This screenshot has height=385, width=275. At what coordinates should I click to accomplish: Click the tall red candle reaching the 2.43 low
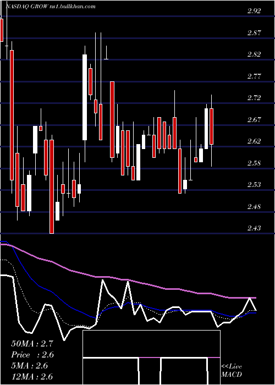tap(52, 186)
